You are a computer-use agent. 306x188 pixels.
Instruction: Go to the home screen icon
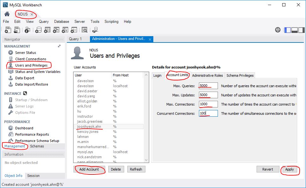[7, 14]
